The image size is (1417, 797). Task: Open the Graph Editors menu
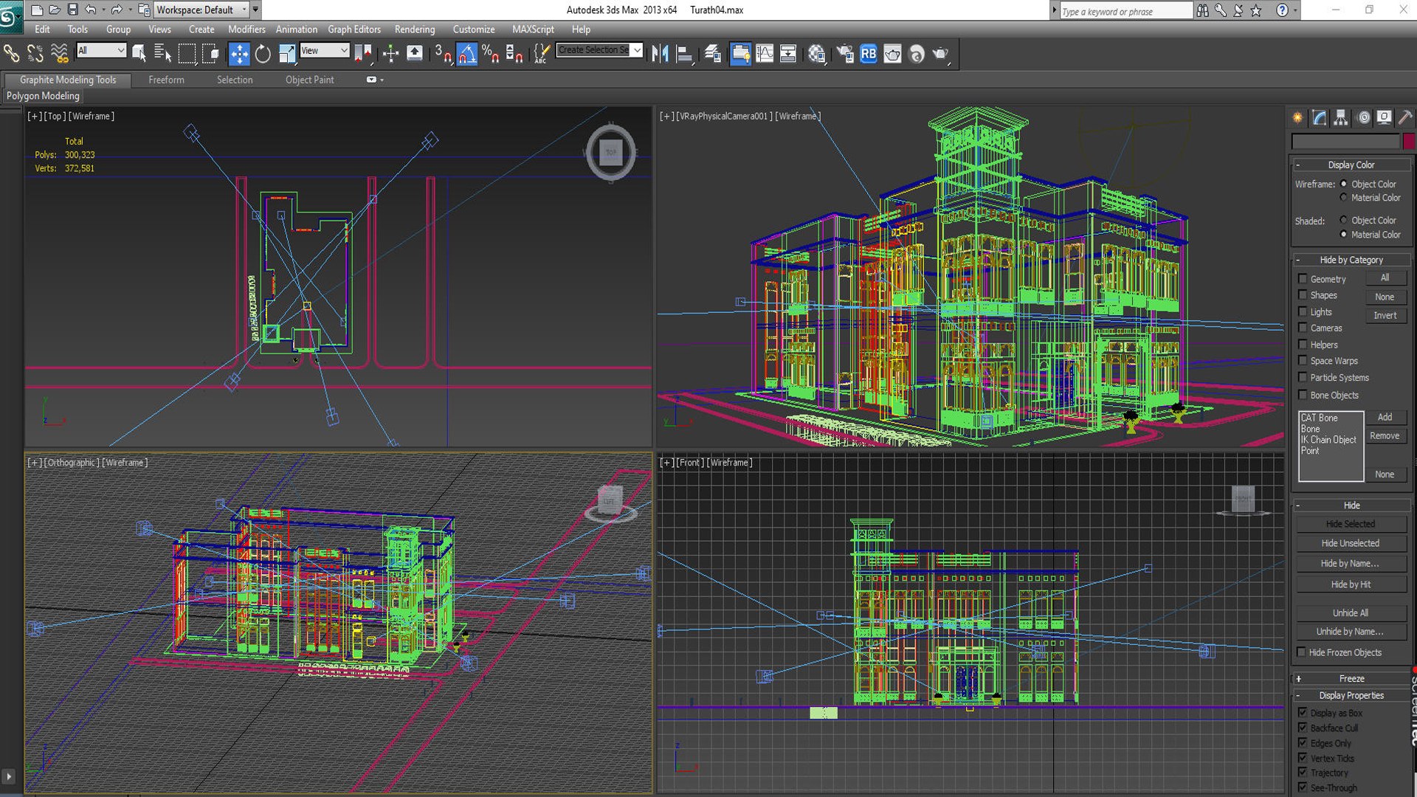click(354, 30)
